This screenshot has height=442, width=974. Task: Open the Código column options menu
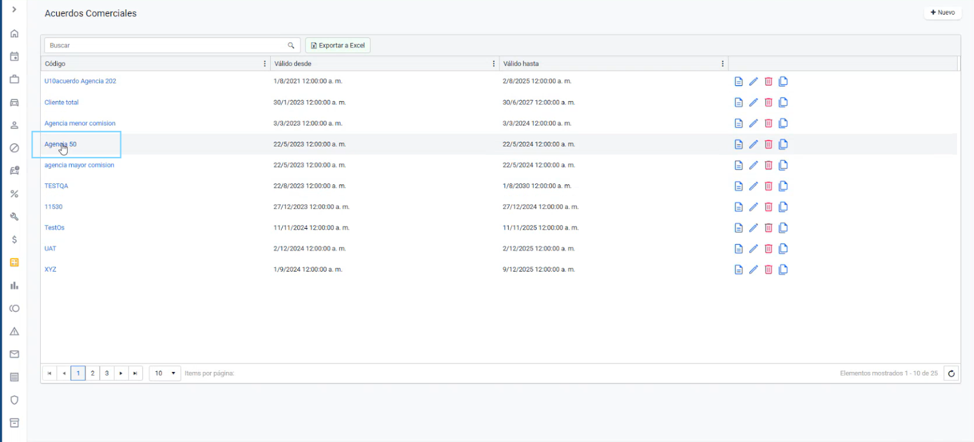265,64
